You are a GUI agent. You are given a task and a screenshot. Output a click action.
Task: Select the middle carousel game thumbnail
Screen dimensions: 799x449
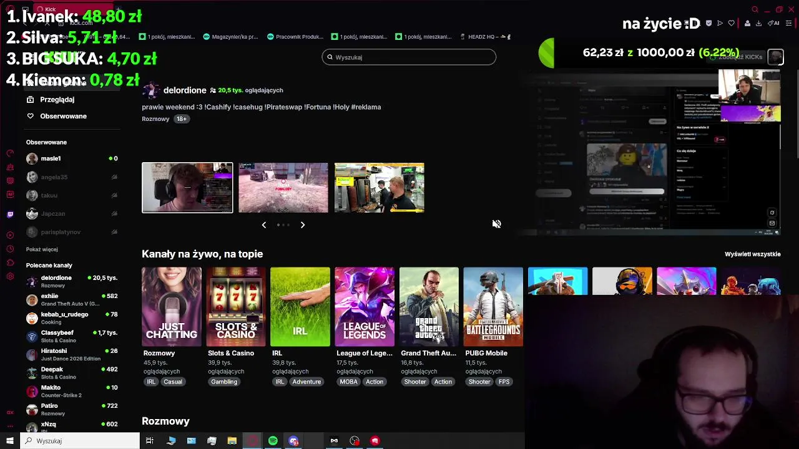click(x=283, y=188)
